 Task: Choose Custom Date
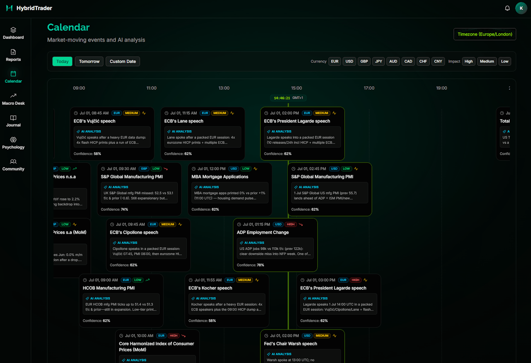tap(123, 61)
